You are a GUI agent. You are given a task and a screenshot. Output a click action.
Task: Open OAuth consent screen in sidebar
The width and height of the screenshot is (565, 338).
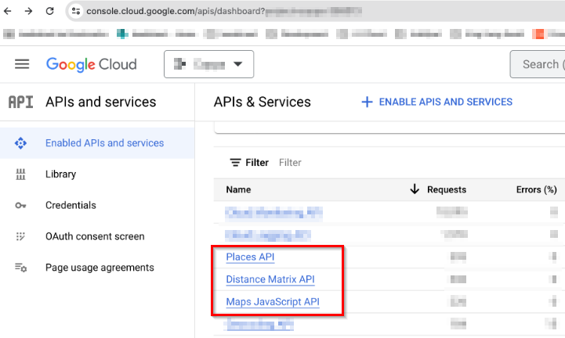95,236
